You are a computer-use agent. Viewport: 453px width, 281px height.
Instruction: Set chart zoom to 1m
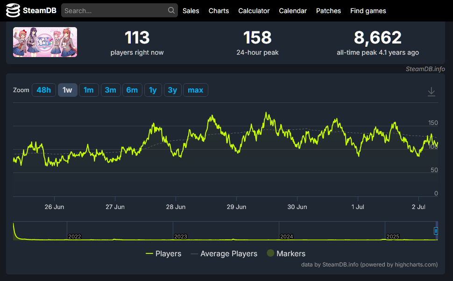pos(89,90)
